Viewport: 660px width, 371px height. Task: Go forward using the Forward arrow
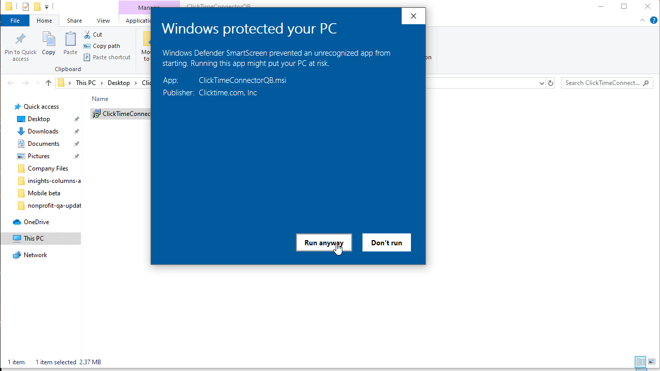click(x=25, y=83)
